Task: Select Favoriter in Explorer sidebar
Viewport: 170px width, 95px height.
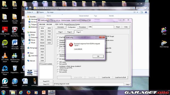Action: 33,17
